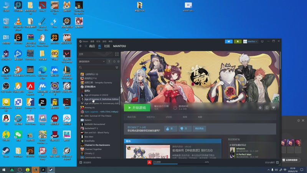
Task: Select Age of Empires II (2013)
Action: (96, 95)
